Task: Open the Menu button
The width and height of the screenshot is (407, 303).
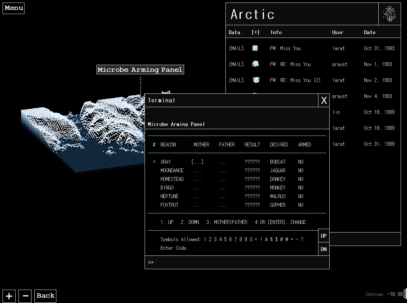Action: tap(14, 8)
